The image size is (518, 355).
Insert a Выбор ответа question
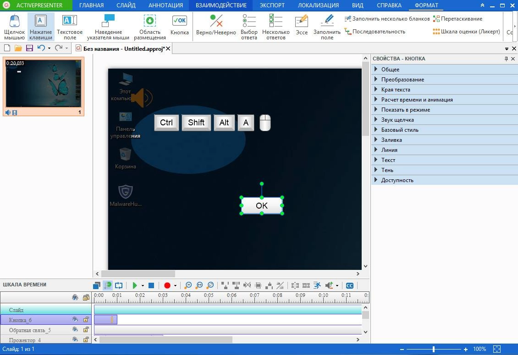tap(249, 27)
